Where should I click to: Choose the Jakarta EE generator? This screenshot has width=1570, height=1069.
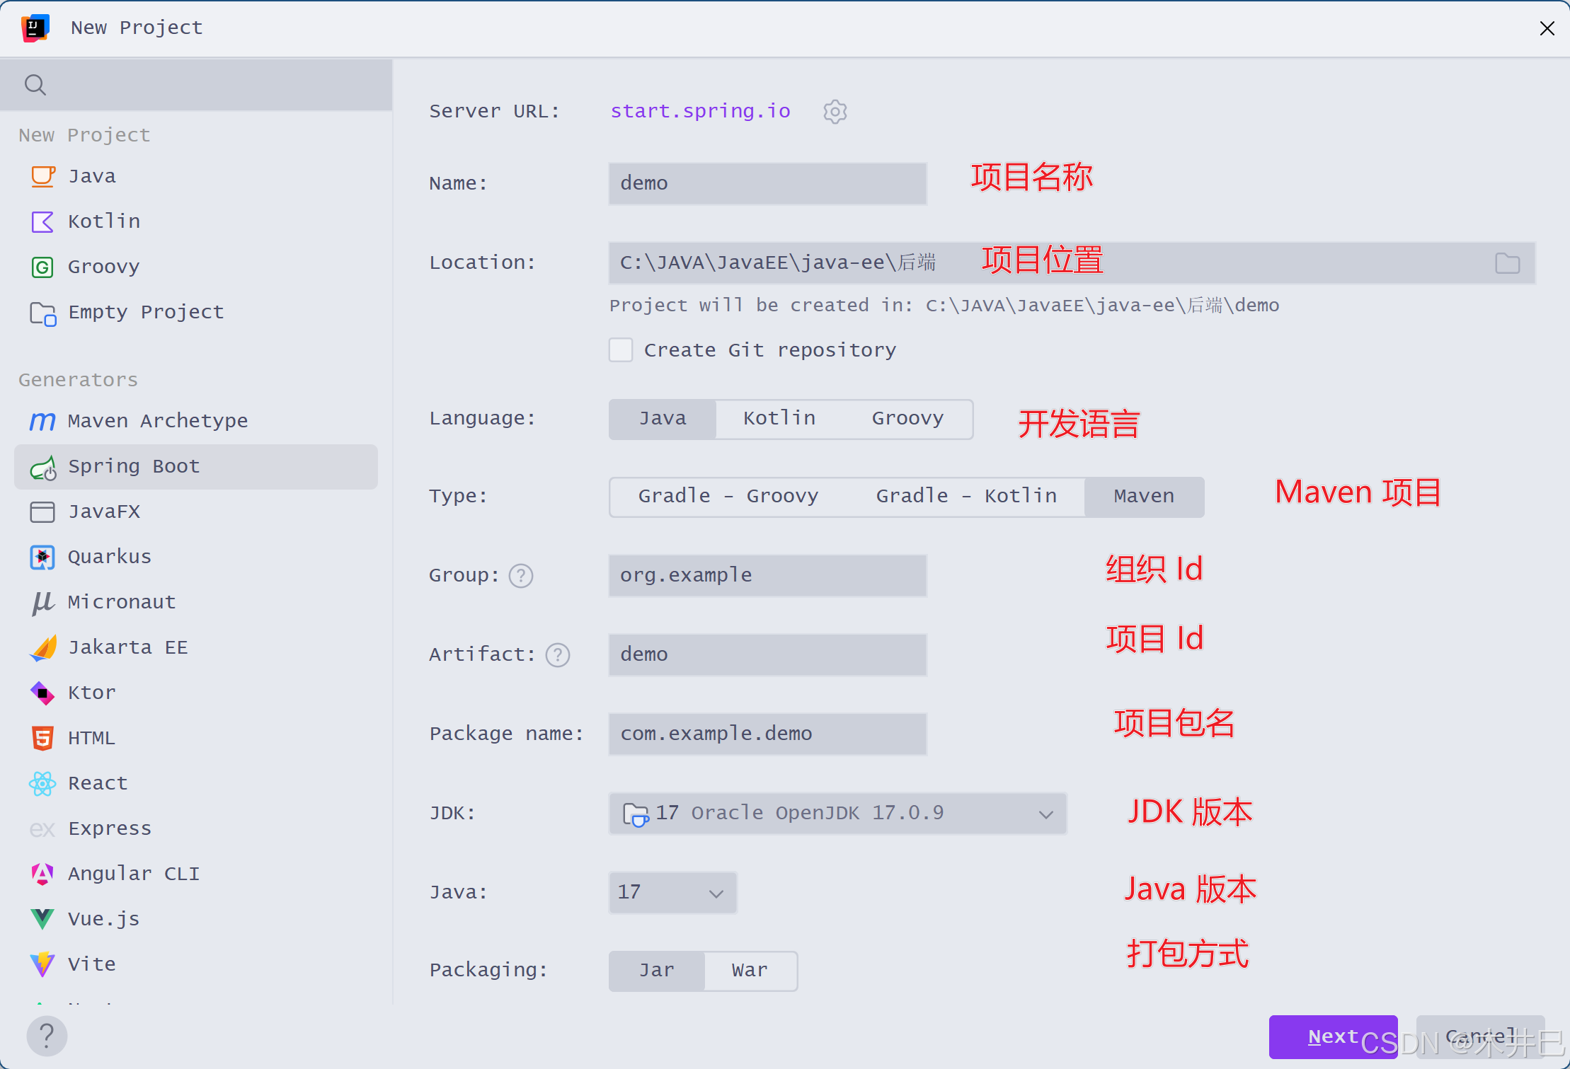(x=127, y=647)
